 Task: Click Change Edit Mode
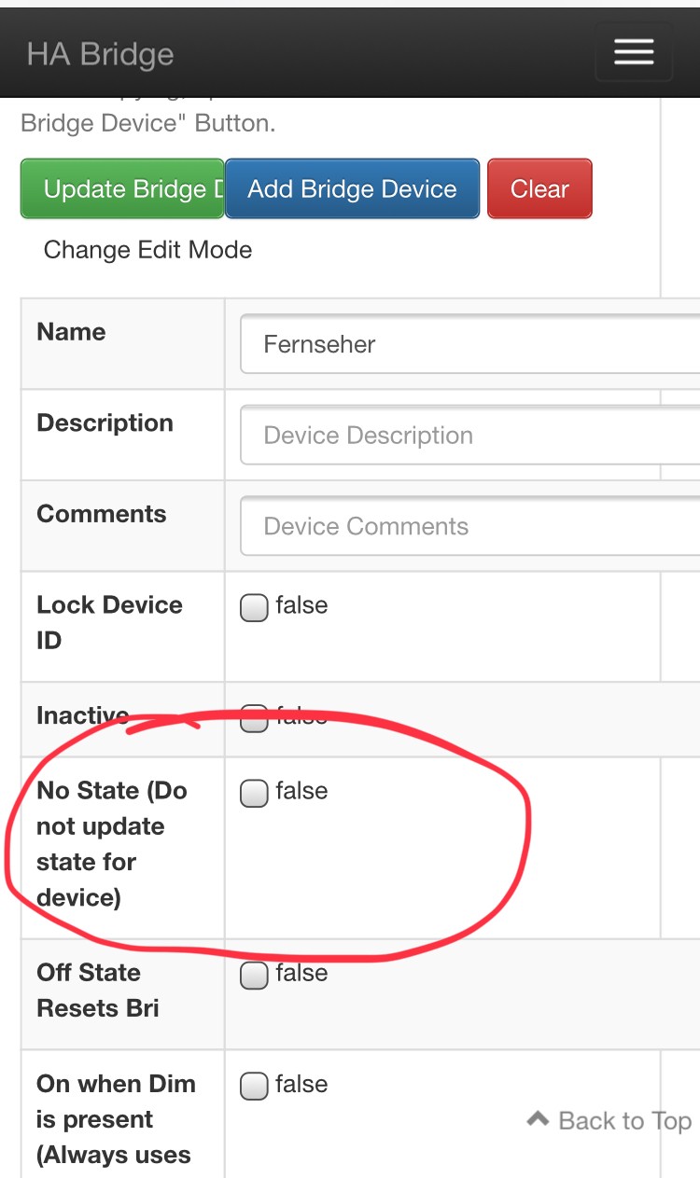147,250
